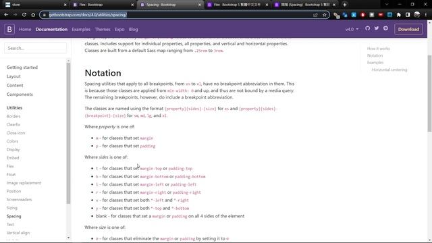Click the page vertical scrollbar thumb

click(x=429, y=93)
